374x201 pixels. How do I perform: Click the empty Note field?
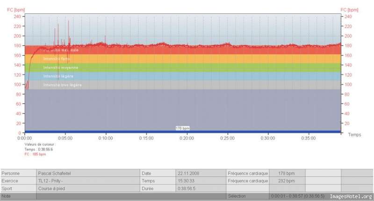[x=131, y=196]
